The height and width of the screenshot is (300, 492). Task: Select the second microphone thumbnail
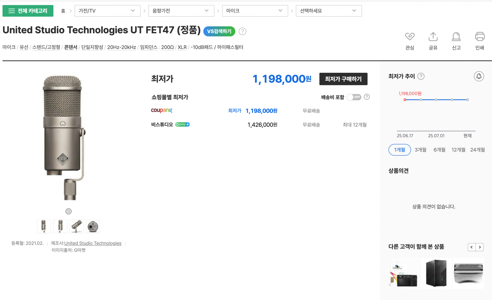tap(60, 226)
